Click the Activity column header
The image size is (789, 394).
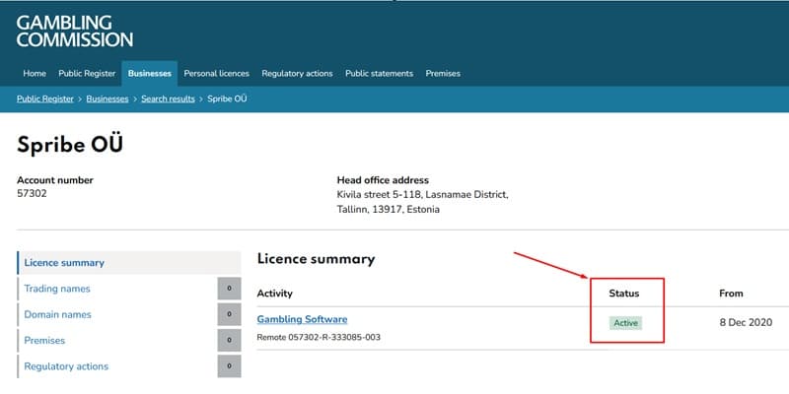click(275, 294)
